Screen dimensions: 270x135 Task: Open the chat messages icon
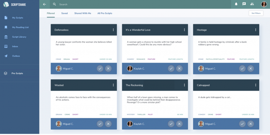[x=244, y=4]
